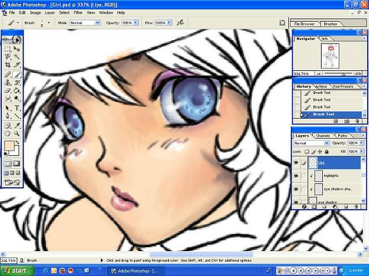Select the Line tool
The height and width of the screenshot is (276, 369).
(x=17, y=116)
